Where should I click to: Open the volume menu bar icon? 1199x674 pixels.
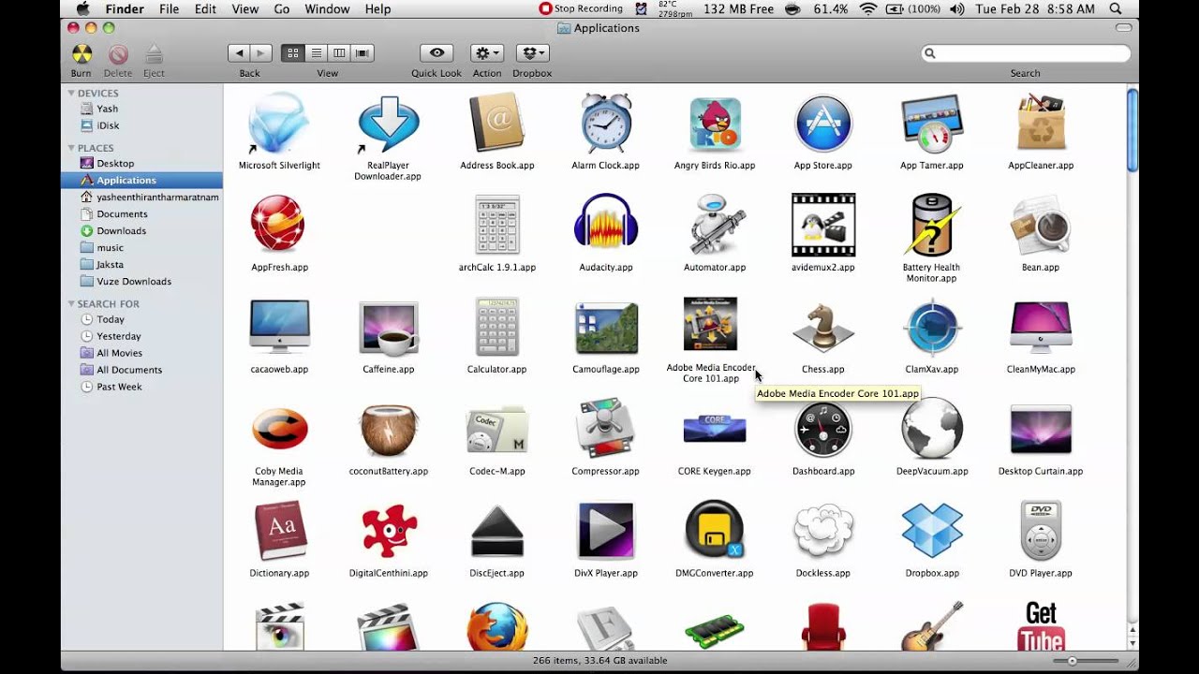[956, 8]
